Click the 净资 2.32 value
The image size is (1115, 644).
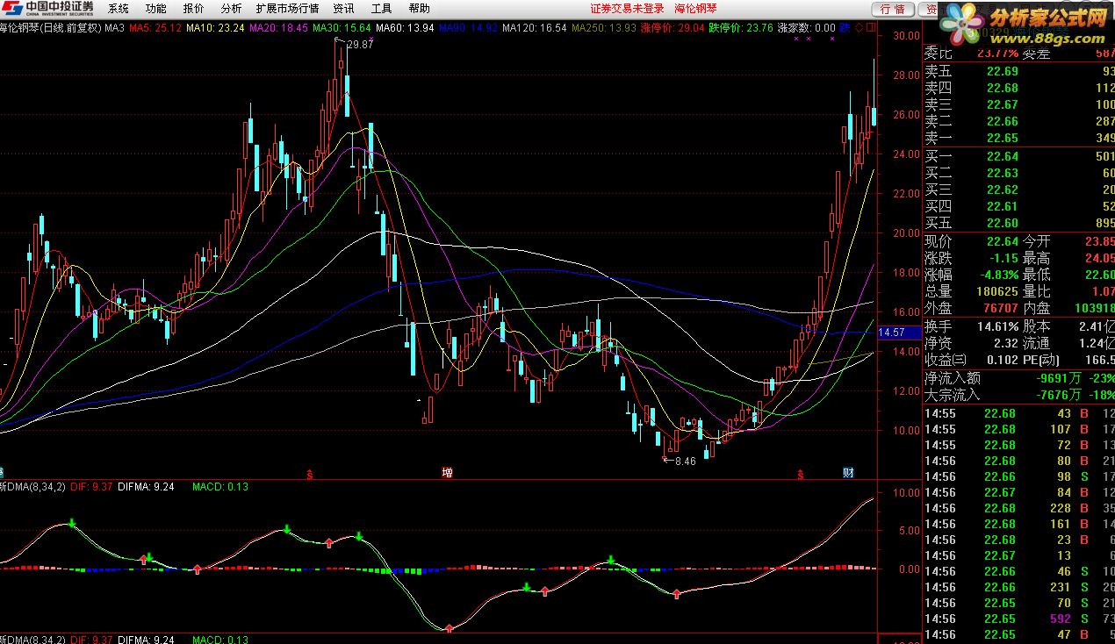click(x=1005, y=343)
